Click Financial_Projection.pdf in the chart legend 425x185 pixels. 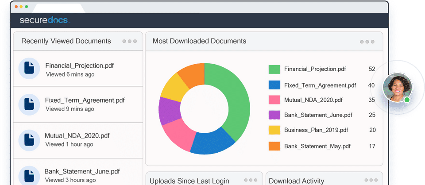(315, 69)
